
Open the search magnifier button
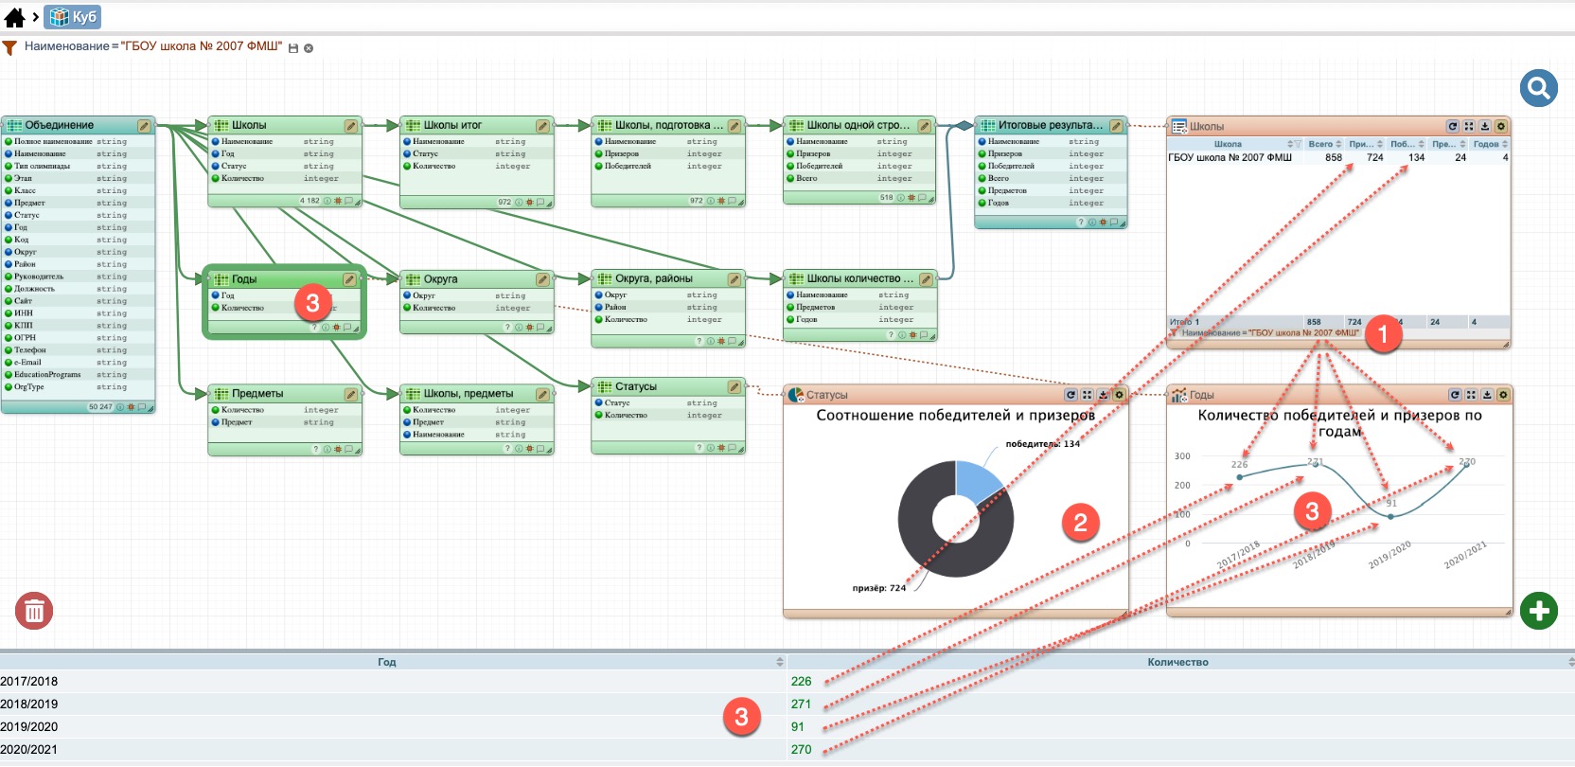tap(1538, 89)
